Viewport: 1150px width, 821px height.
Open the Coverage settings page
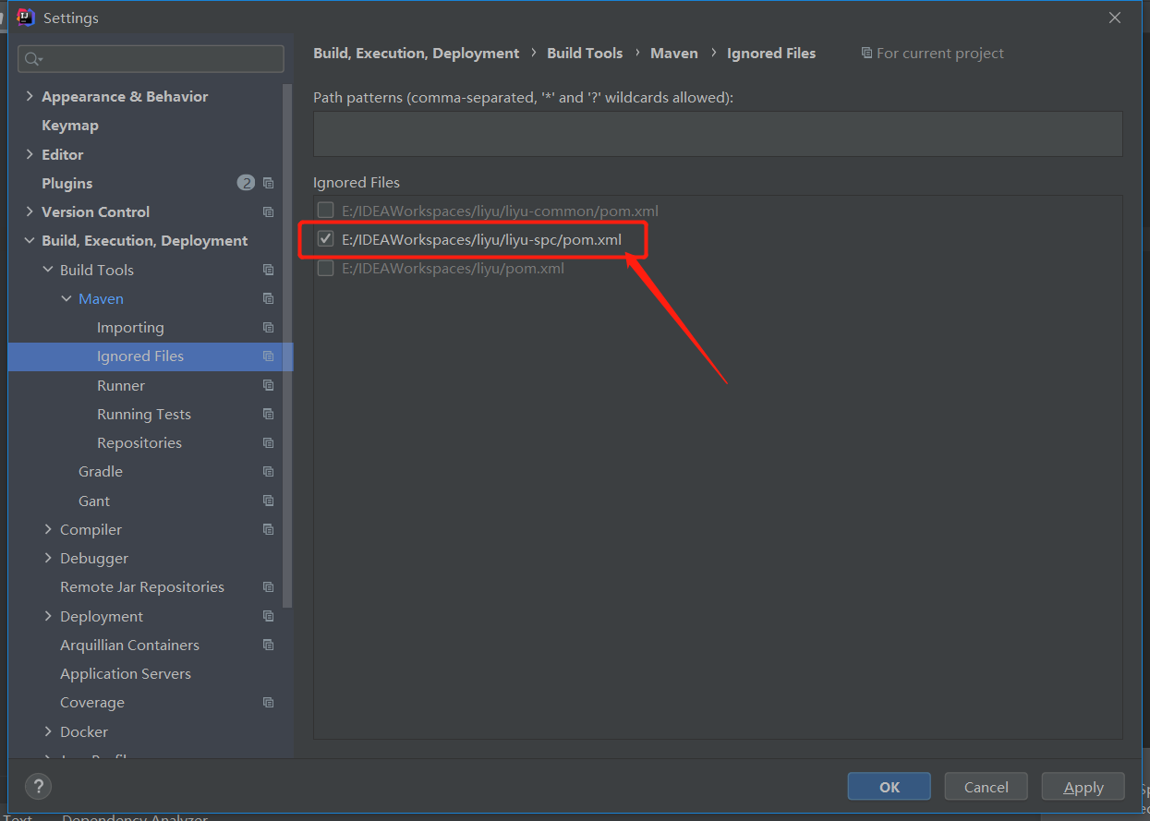point(92,702)
